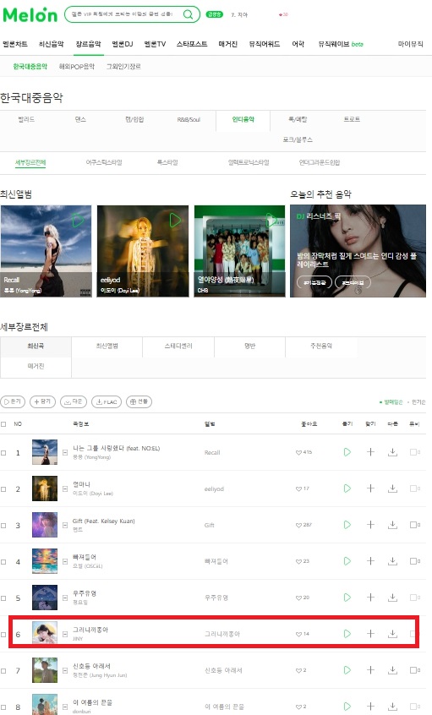The height and width of the screenshot is (715, 432).
Task: Expand song info icon for song 1
Action: click(65, 452)
